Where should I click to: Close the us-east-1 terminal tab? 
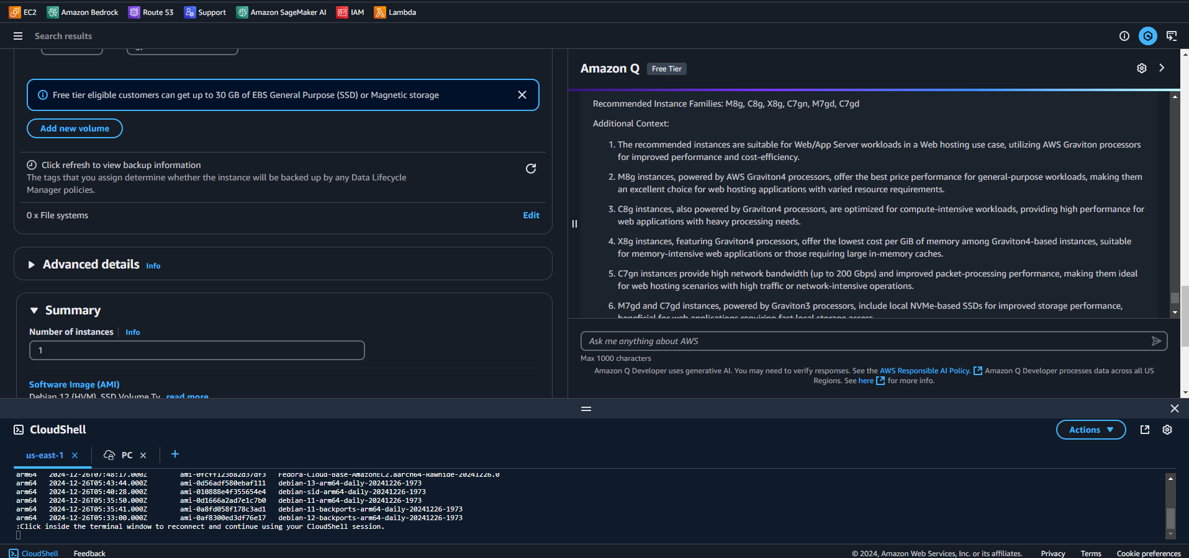[x=75, y=455]
